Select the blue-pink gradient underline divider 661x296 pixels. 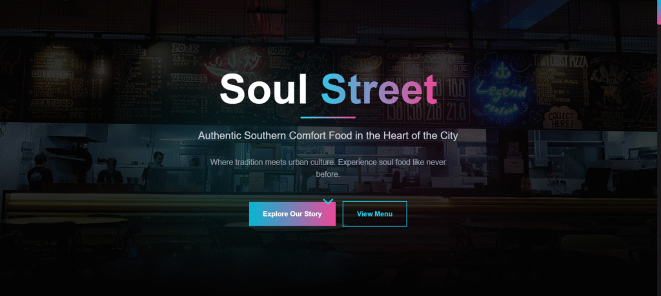(328, 117)
